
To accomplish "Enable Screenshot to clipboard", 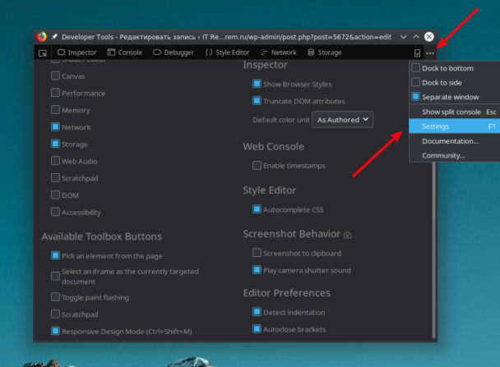I will pyautogui.click(x=257, y=253).
